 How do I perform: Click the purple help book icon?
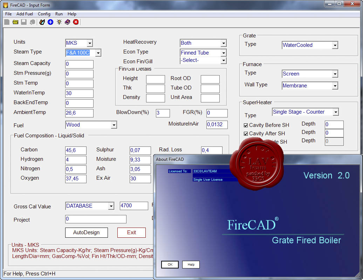point(67,22)
